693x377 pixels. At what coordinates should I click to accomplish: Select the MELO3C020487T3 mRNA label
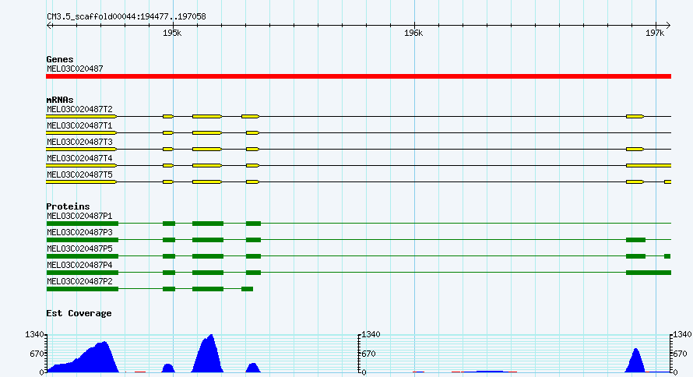pos(79,142)
